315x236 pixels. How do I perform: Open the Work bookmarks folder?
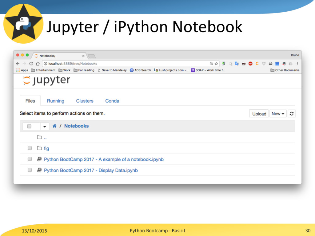click(x=65, y=70)
